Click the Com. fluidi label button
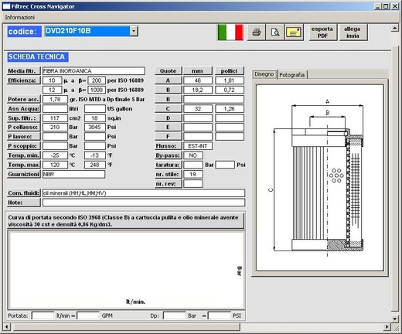This screenshot has width=402, height=334. (x=23, y=193)
